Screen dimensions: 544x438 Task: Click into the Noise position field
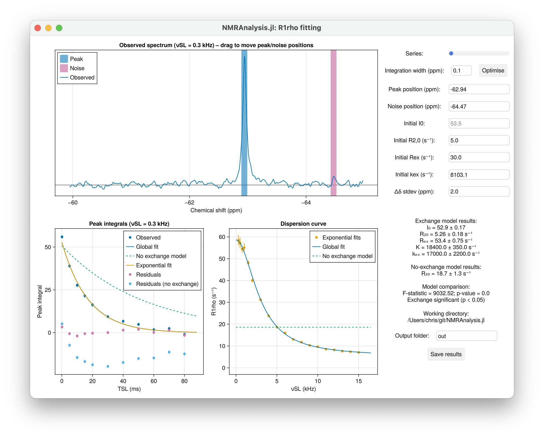click(x=479, y=106)
